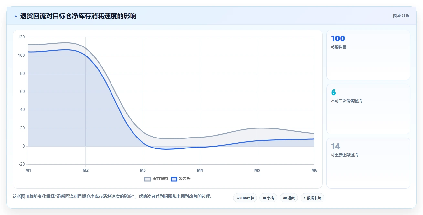Viewport: 423px width, 215px height.
Task: Click the M3 x-axis label
Action: (143, 170)
